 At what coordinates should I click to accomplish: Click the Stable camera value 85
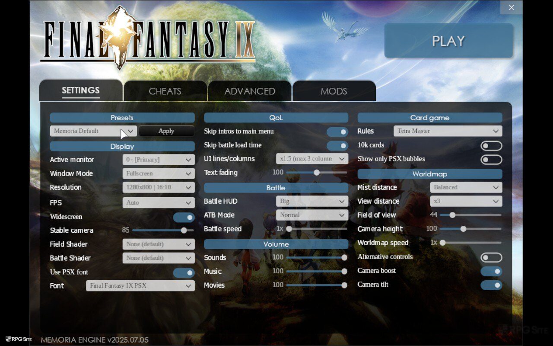(x=126, y=231)
